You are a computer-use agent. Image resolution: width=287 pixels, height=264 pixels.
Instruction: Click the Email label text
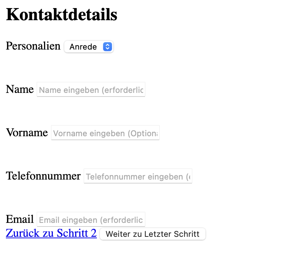pos(20,219)
